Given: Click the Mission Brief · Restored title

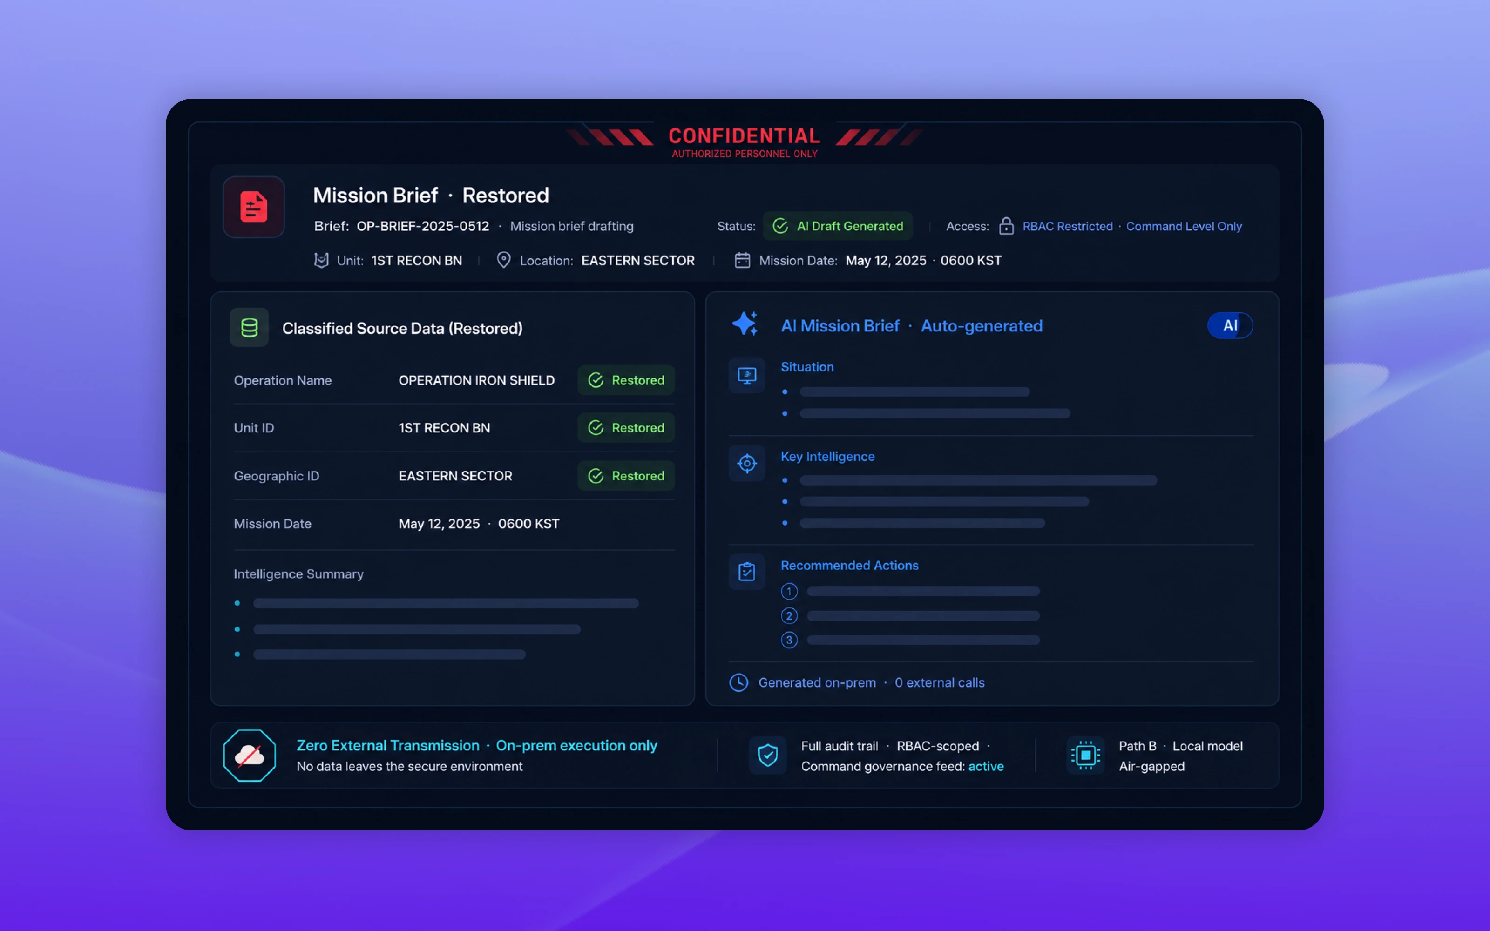Looking at the screenshot, I should tap(431, 195).
